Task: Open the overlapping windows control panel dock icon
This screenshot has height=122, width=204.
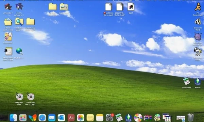Action: pyautogui.click(x=167, y=118)
